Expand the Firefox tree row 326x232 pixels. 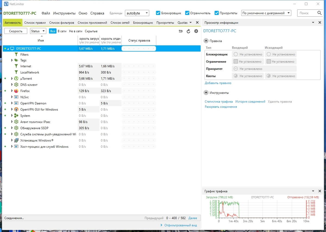coord(12,91)
